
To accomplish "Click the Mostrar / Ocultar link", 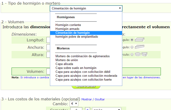I will tap(93, 99).
